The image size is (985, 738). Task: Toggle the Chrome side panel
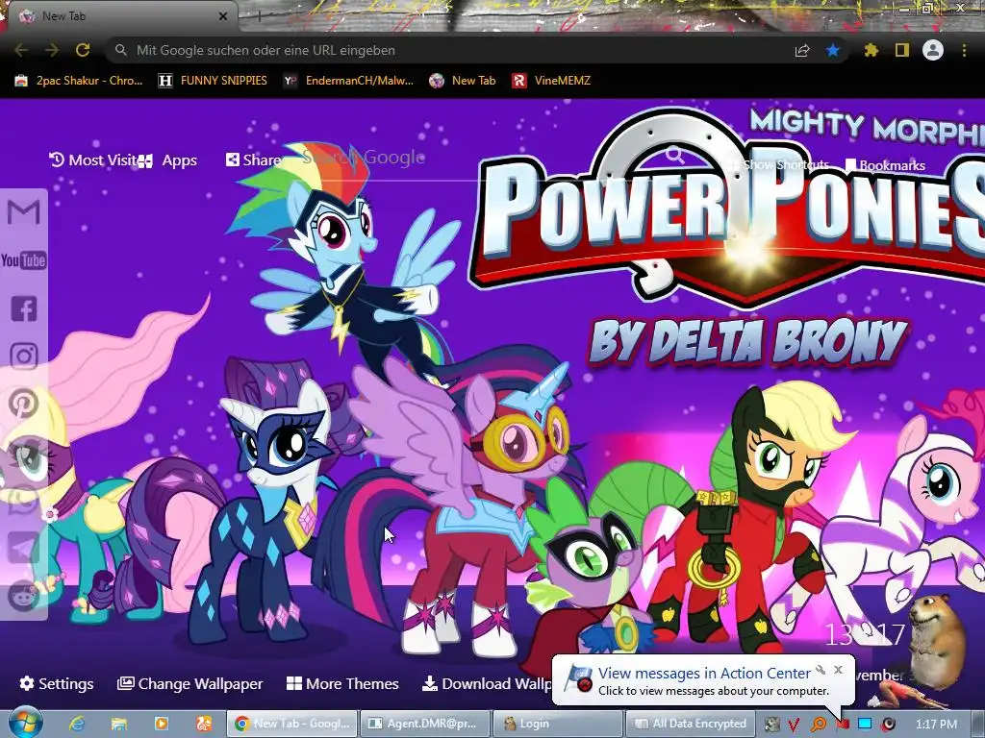click(902, 50)
